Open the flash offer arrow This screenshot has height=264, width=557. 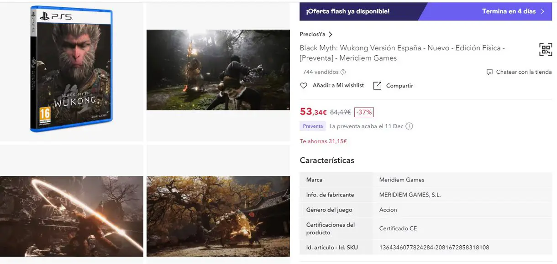tap(542, 11)
